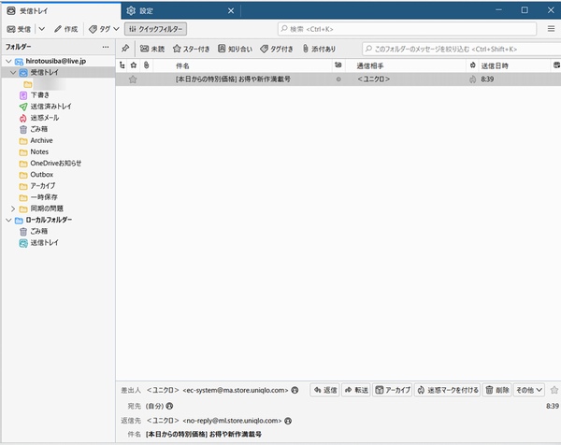This screenshot has width=561, height=445.
Task: Select the [本日からの特別価格] message row
Action: [x=338, y=79]
